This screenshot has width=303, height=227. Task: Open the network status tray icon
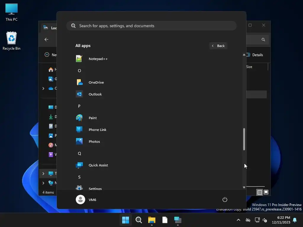tap(257, 220)
